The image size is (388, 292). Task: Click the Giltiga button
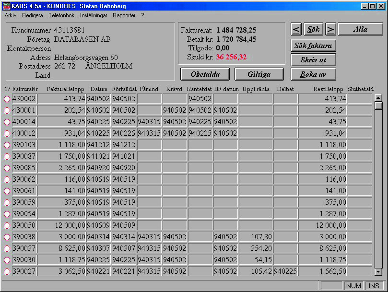(259, 74)
